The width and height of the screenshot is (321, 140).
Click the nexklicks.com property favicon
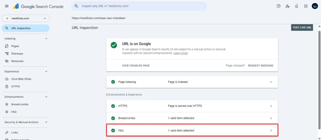(x=7, y=18)
